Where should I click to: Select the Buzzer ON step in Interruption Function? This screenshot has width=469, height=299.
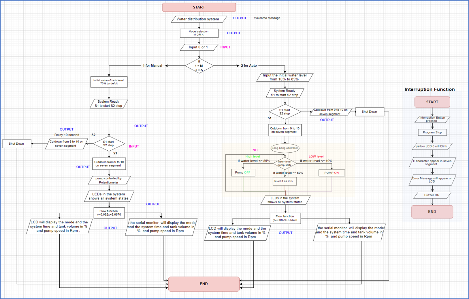coord(432,195)
